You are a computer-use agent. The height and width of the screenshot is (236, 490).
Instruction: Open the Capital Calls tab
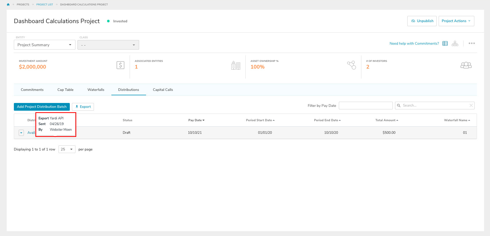tap(162, 90)
